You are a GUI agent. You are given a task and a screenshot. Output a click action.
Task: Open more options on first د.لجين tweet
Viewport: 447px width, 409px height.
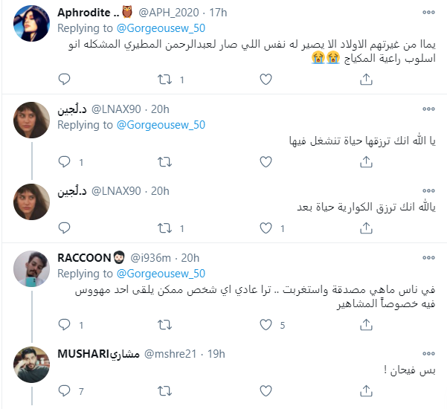pyautogui.click(x=429, y=110)
